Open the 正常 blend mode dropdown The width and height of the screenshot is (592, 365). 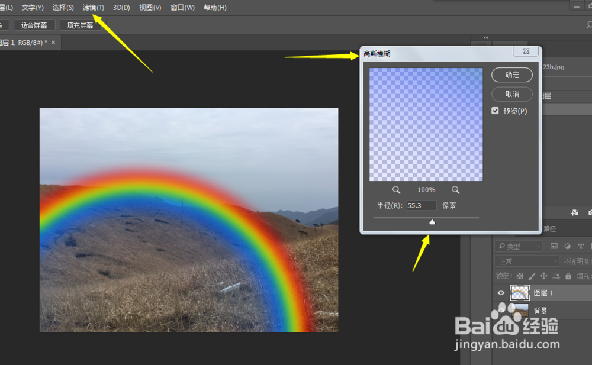point(526,261)
